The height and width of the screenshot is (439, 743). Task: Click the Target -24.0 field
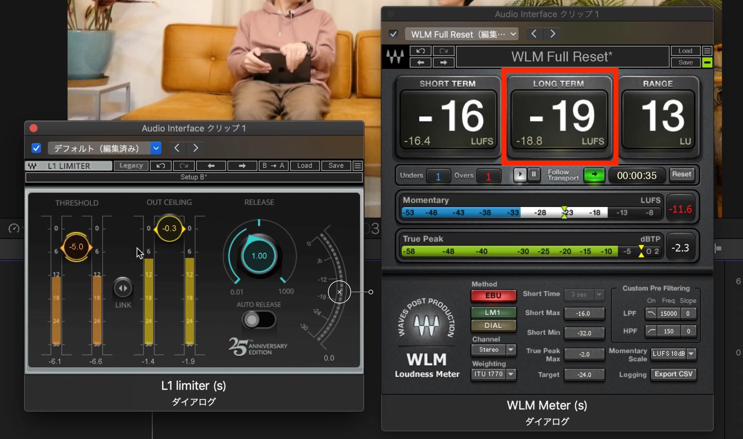point(584,375)
